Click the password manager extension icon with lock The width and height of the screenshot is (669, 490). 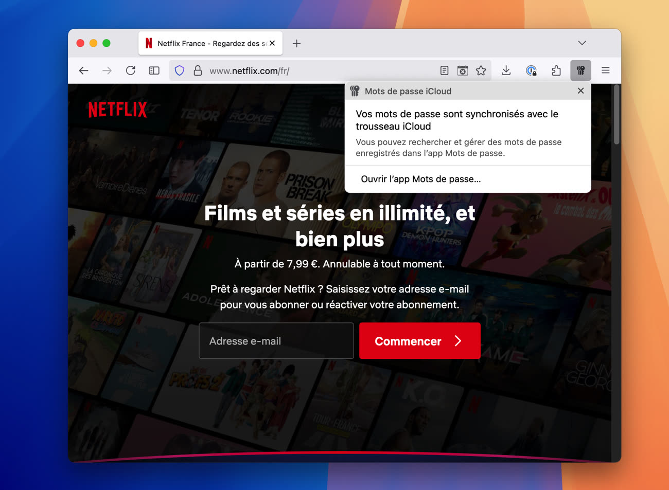(x=531, y=71)
